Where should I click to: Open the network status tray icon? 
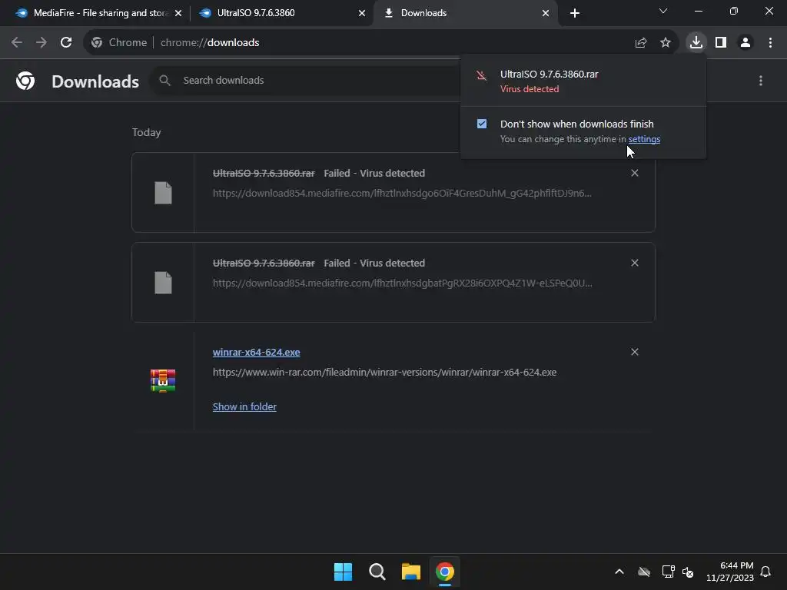pyautogui.click(x=668, y=572)
